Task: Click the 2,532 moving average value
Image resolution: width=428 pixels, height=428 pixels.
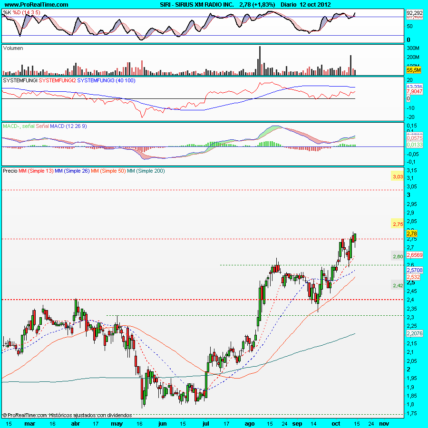Action: [x=413, y=277]
